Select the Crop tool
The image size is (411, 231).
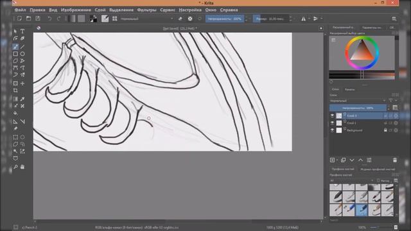coord(15,90)
